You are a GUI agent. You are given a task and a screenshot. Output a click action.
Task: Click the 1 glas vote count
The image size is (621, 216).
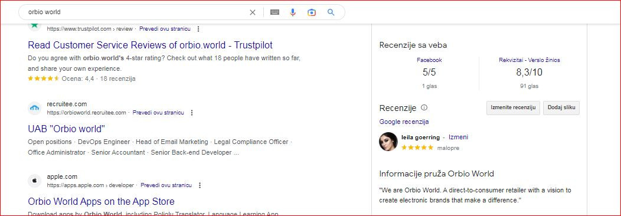429,86
